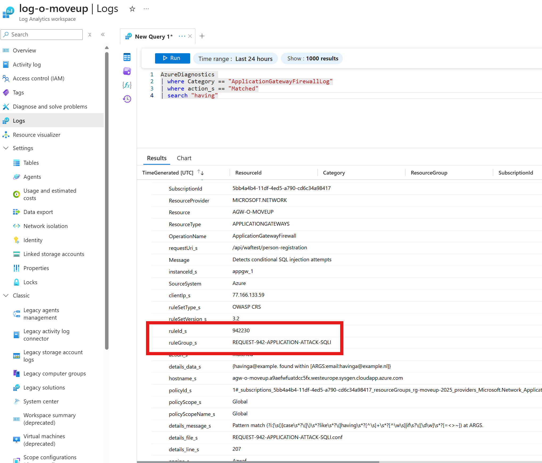Open Network isolation settings
This screenshot has width=542, height=463.
pos(45,226)
